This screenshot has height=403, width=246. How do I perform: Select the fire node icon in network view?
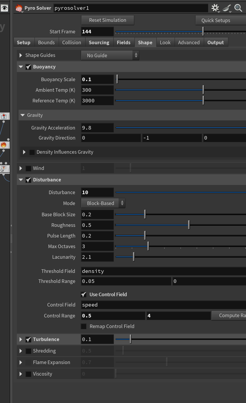coord(4,145)
